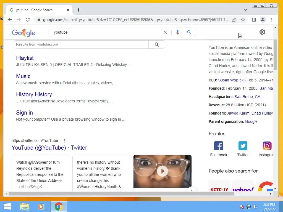Open the Twitter profile icon

pyautogui.click(x=243, y=146)
